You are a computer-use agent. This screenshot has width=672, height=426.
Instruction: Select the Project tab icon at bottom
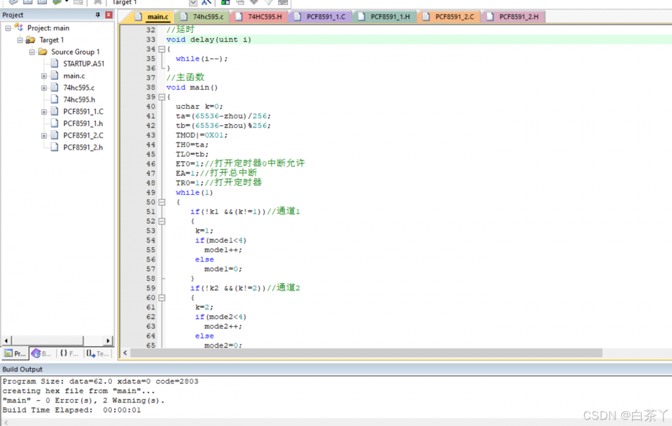(14, 353)
